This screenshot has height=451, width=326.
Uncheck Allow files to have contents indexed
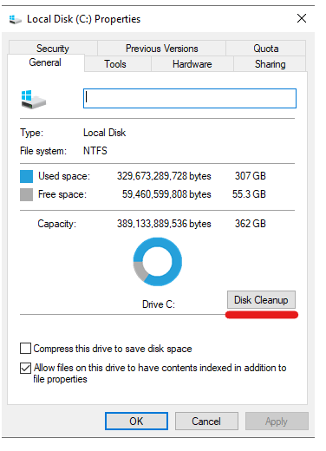point(25,368)
